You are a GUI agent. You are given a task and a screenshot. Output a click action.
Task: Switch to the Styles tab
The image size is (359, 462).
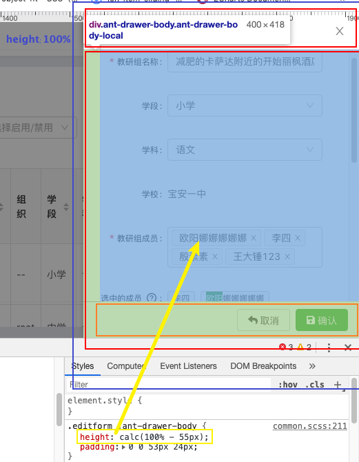[x=83, y=366]
